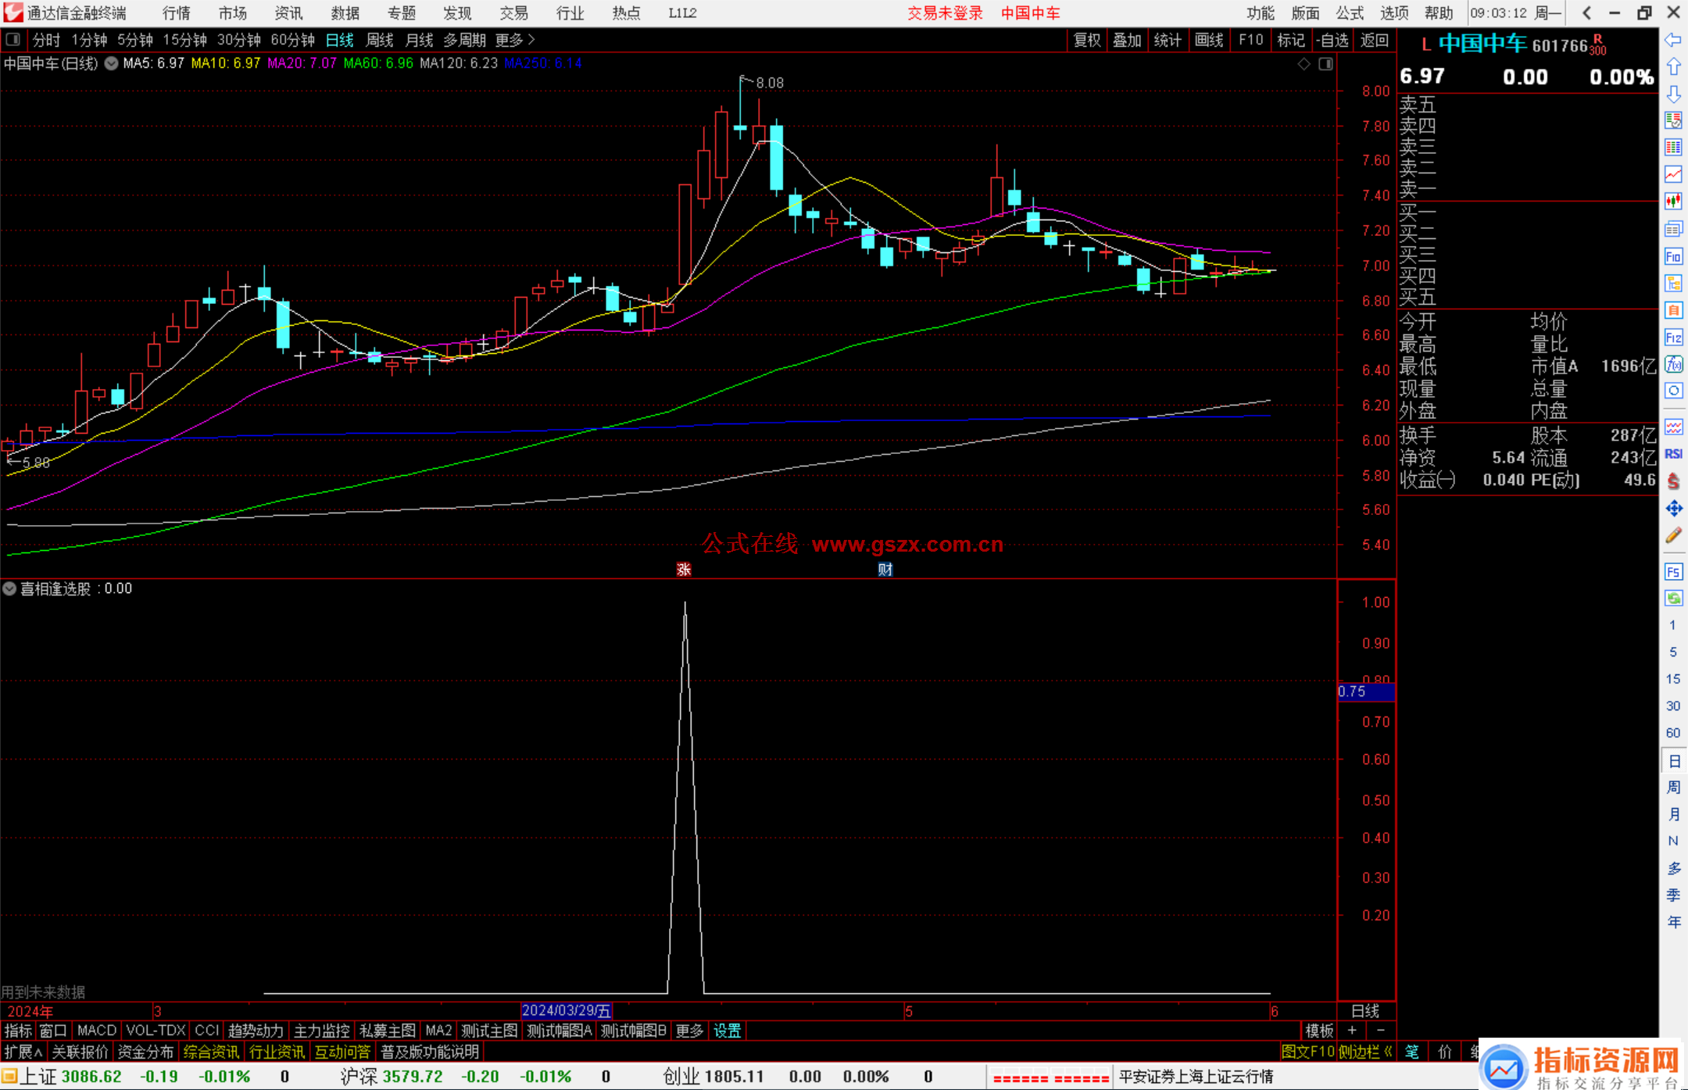
Task: Click the circle icon in right sidebar
Action: pos(1673,391)
